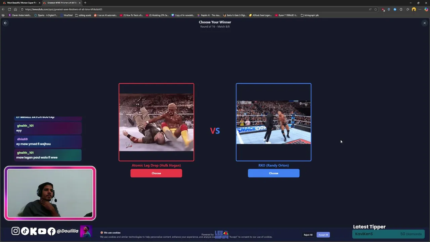Screen dimensions: 430x242
Task: Open browser favorites list icon
Action: click(407, 9)
